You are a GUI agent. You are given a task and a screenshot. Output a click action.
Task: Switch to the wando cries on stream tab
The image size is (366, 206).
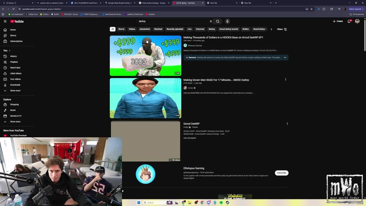(x=51, y=3)
